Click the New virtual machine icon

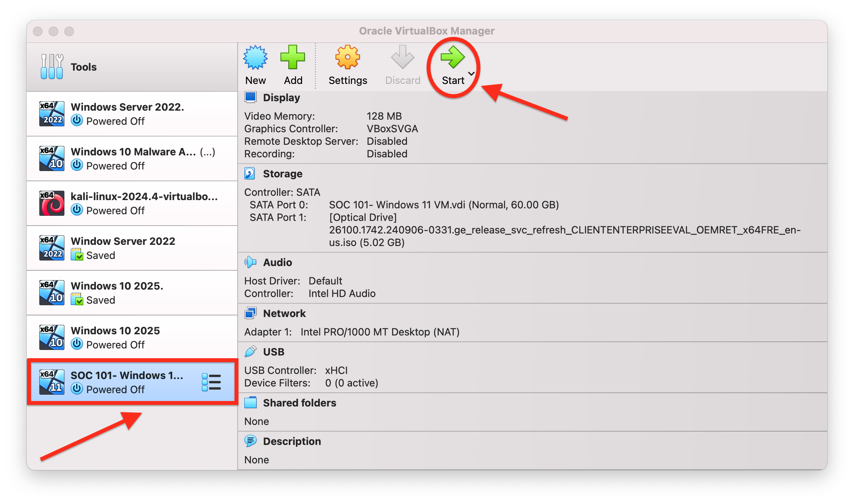click(x=255, y=57)
